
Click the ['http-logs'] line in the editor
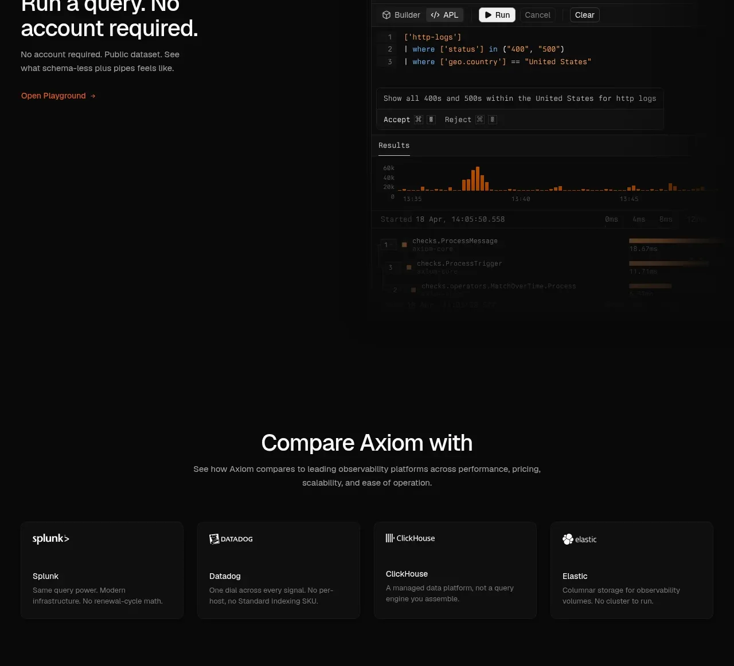(433, 37)
